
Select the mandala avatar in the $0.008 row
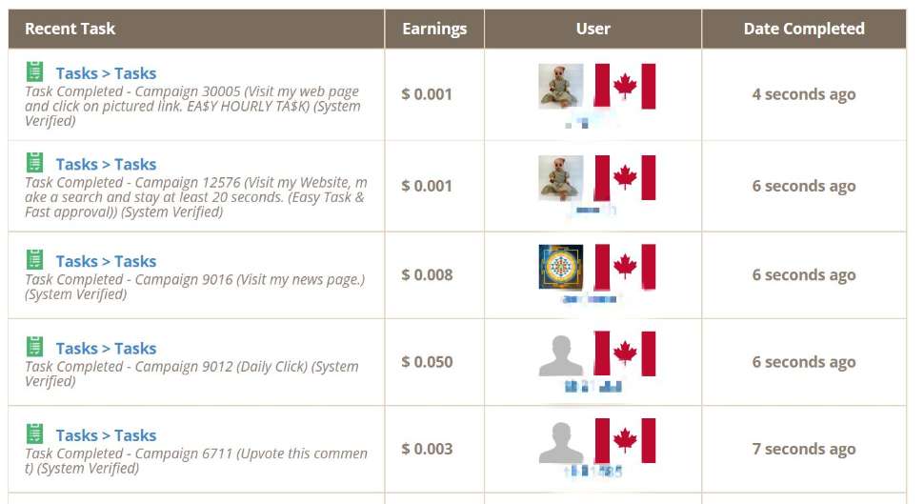(561, 267)
